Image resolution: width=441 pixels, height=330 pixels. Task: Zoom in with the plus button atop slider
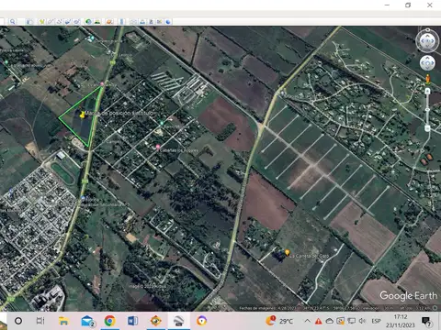(427, 91)
